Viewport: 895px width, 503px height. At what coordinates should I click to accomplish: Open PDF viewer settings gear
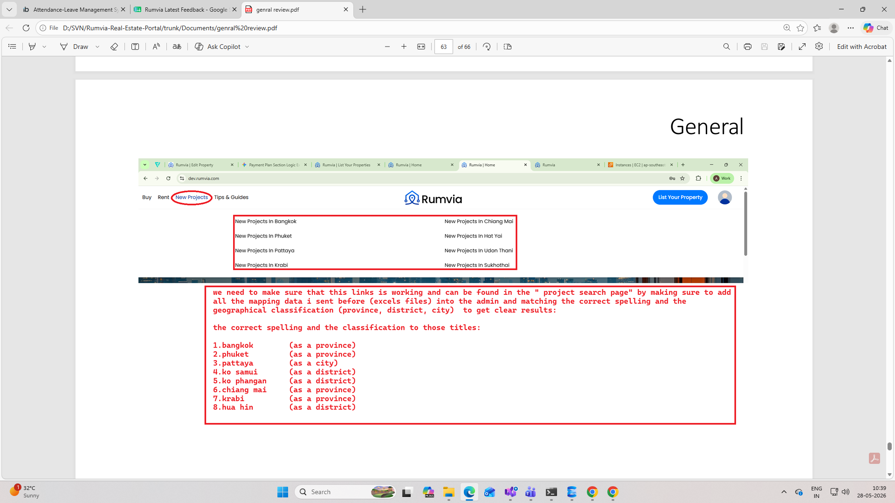click(x=819, y=47)
